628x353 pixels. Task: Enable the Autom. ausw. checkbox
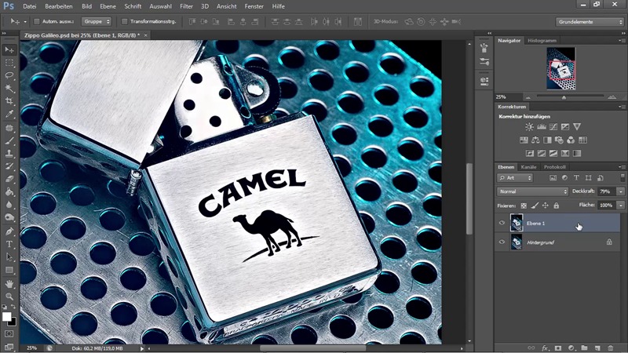[x=36, y=22]
